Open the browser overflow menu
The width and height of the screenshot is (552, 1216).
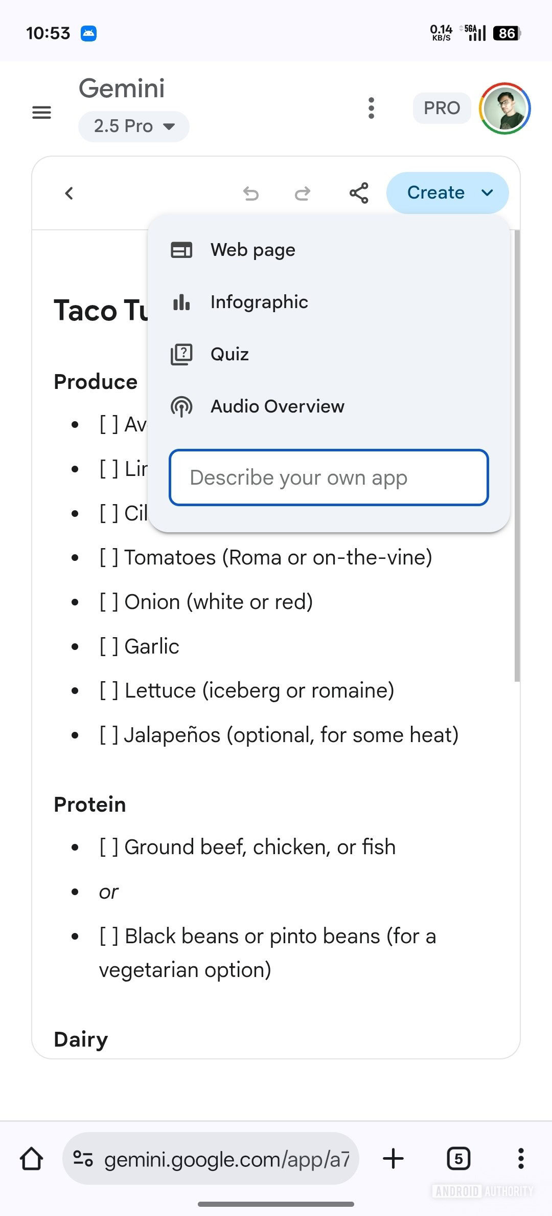tap(521, 1159)
